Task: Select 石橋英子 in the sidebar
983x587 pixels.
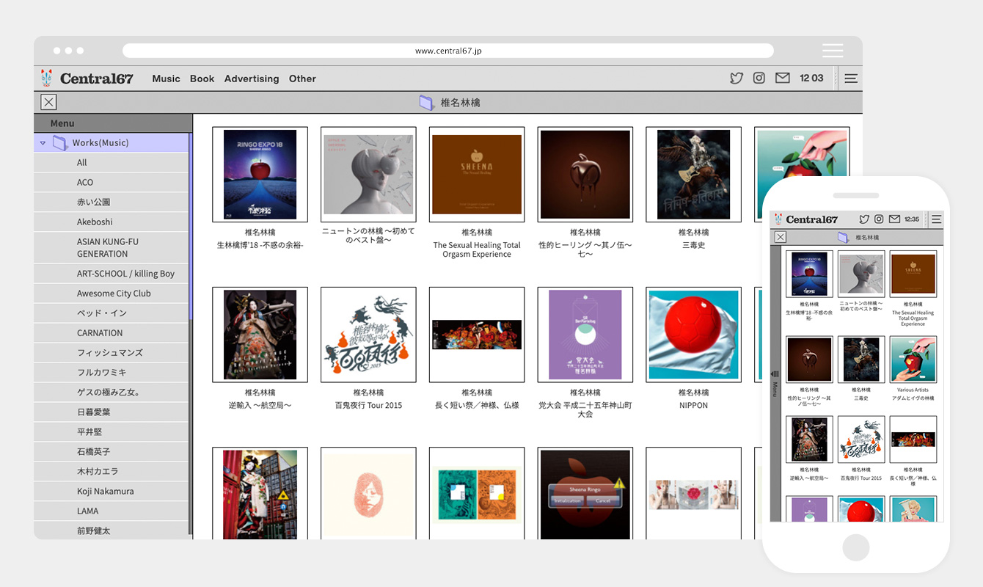Action: [x=112, y=452]
